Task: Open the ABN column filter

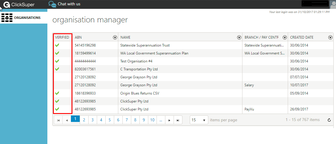Action: pyautogui.click(x=115, y=38)
